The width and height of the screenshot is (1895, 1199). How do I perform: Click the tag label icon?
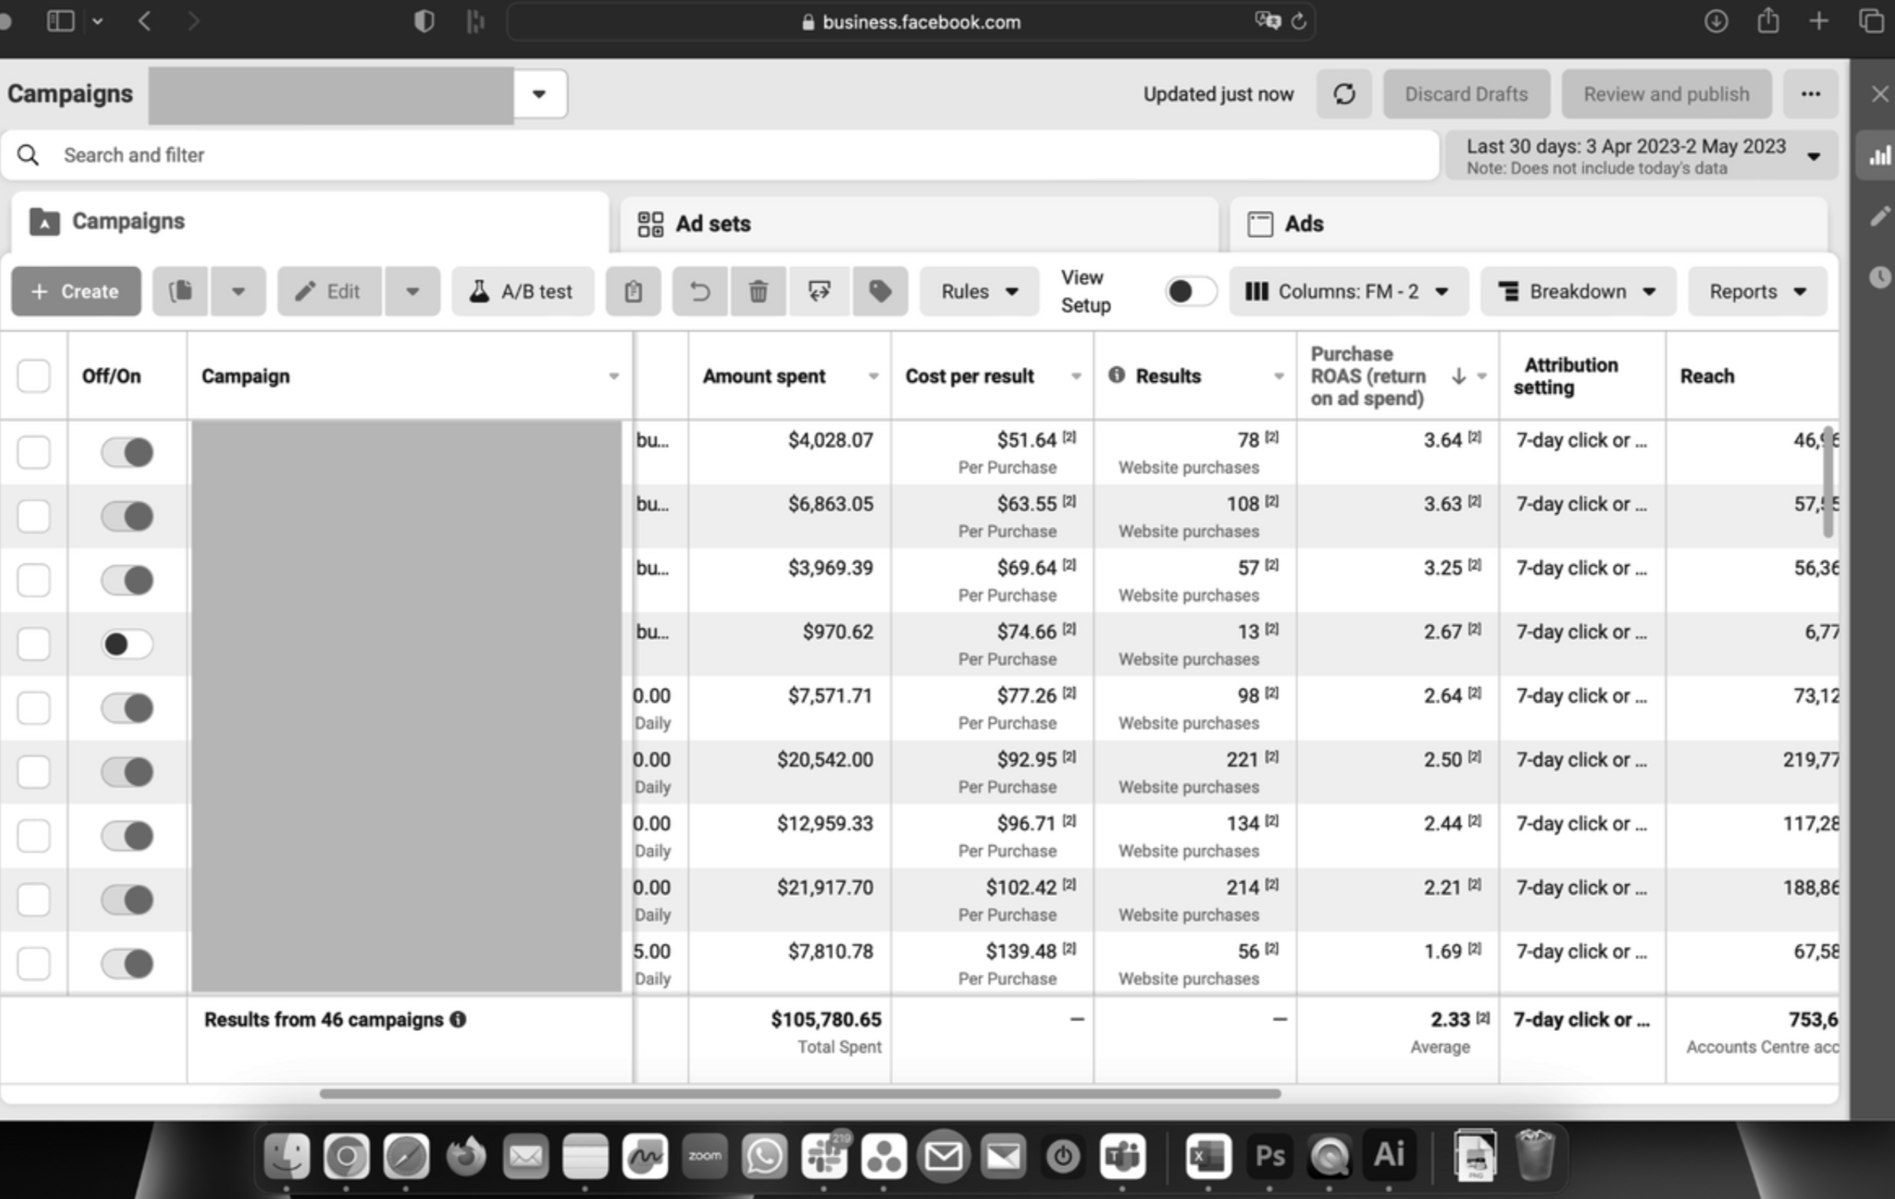click(880, 291)
